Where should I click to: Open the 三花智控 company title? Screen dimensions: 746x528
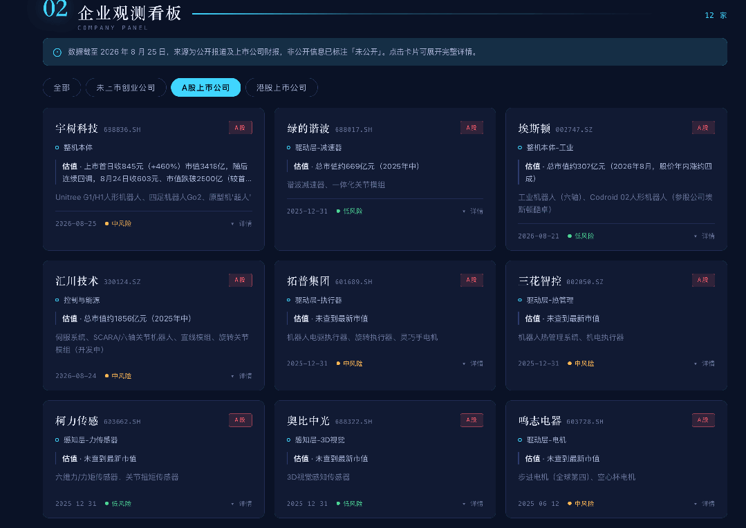coord(539,281)
